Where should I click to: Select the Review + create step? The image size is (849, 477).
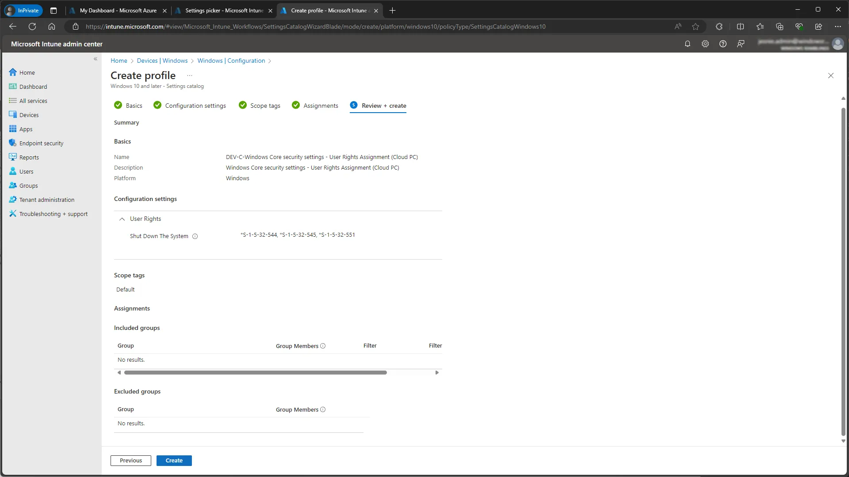tap(378, 105)
